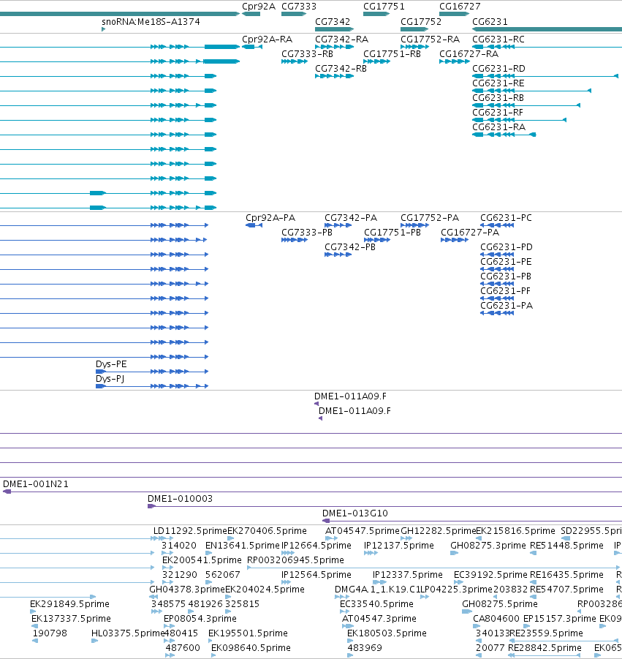Click the LD11292.5prime EST label
The width and height of the screenshot is (622, 659).
[190, 531]
